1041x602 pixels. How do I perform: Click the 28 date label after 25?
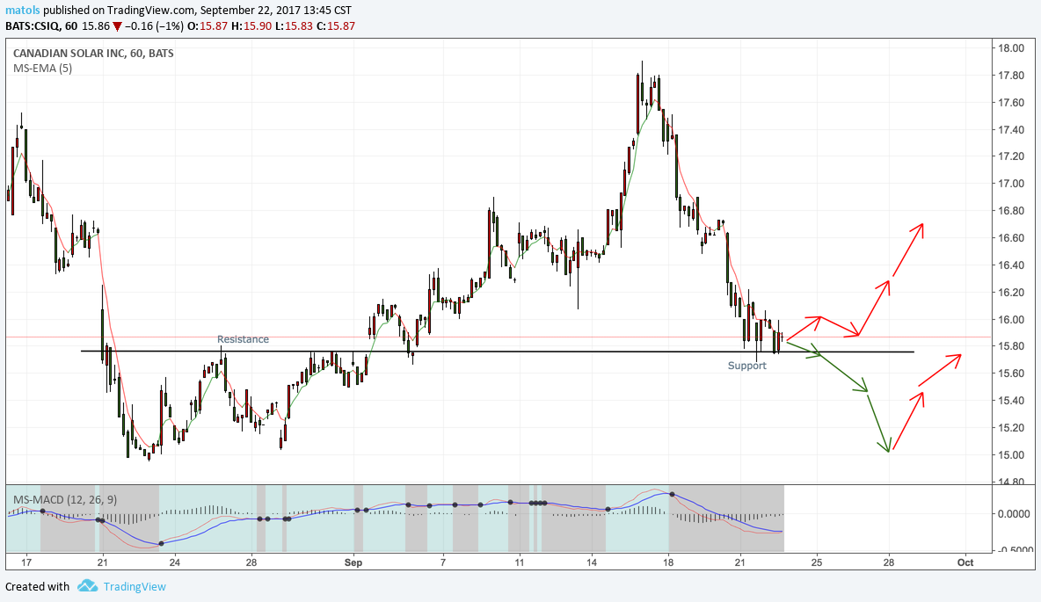[889, 562]
